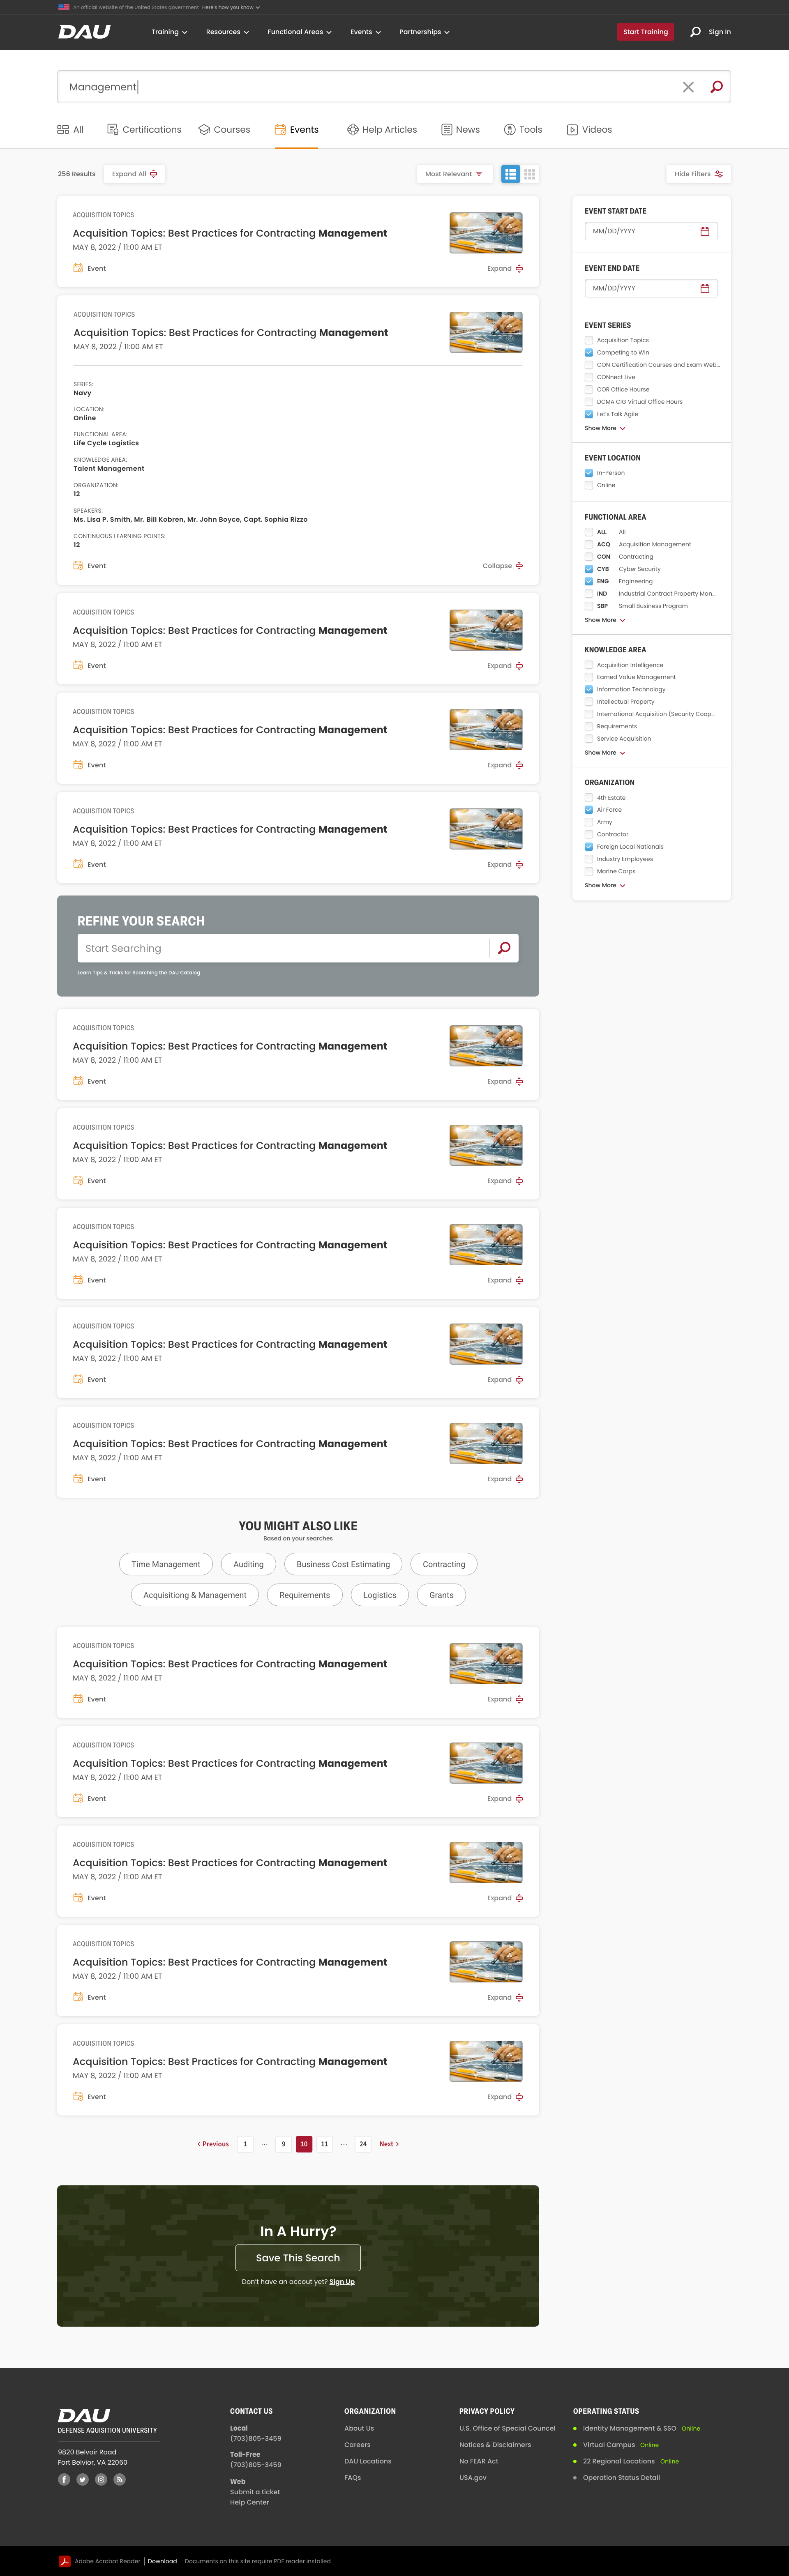The height and width of the screenshot is (2576, 789).
Task: Open the Partnerships navigation dropdown
Action: click(424, 32)
